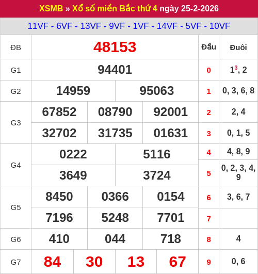Click the G5 number 5248

point(115,218)
